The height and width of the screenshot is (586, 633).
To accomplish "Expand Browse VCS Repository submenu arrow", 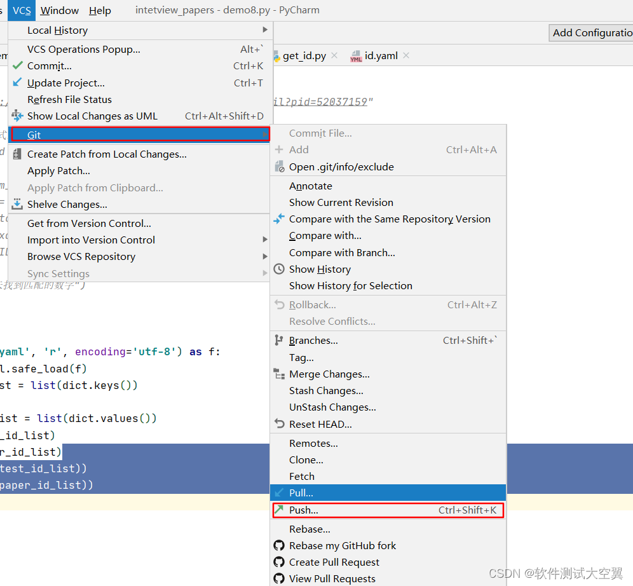I will tap(265, 256).
